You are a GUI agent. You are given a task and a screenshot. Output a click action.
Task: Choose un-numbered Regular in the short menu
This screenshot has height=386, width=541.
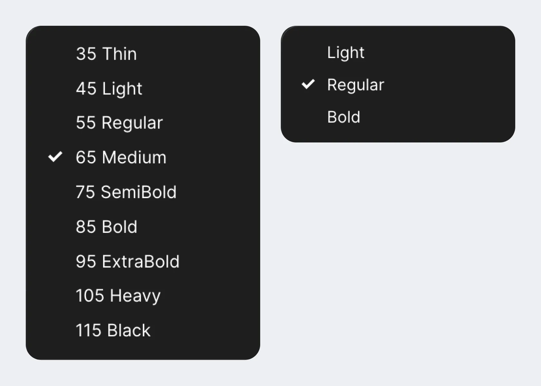tap(356, 85)
